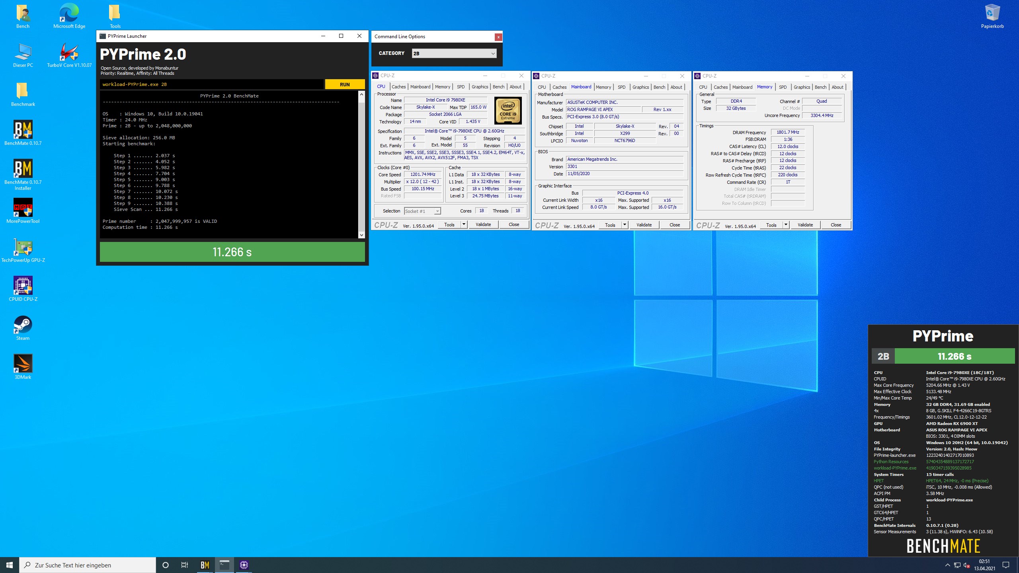Open the Benchmark folder icon

coord(23,95)
